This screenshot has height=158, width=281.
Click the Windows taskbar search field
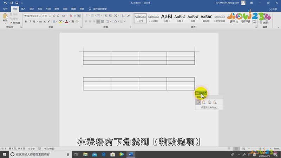(40, 154)
